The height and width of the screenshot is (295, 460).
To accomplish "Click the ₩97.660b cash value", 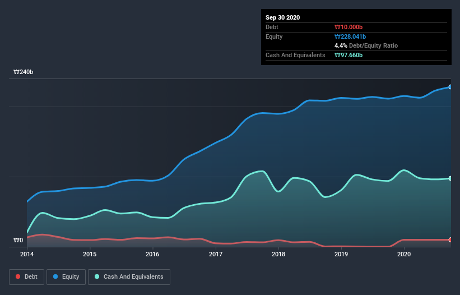I will [x=349, y=55].
